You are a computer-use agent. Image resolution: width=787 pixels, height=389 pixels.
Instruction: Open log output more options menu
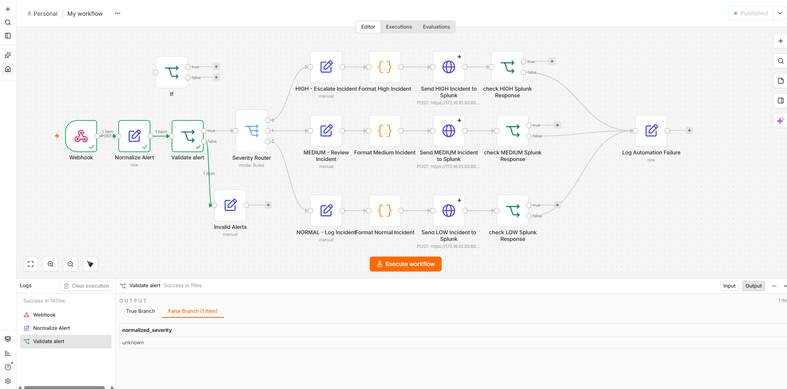click(774, 286)
